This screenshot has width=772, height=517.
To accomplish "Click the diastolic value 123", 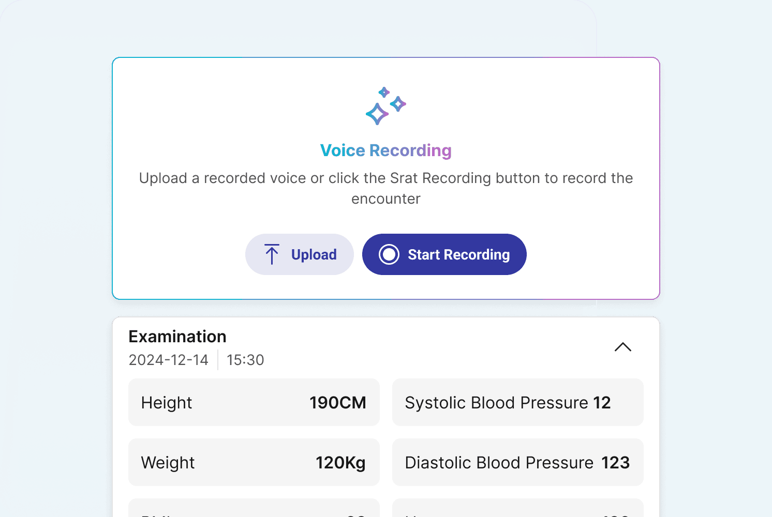I will (x=615, y=463).
